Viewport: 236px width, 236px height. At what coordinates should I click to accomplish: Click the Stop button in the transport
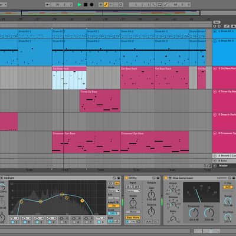[86, 4]
